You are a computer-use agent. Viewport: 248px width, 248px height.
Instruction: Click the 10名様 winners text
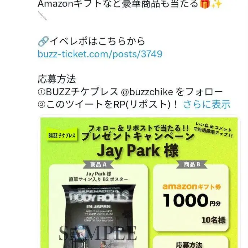213,220
